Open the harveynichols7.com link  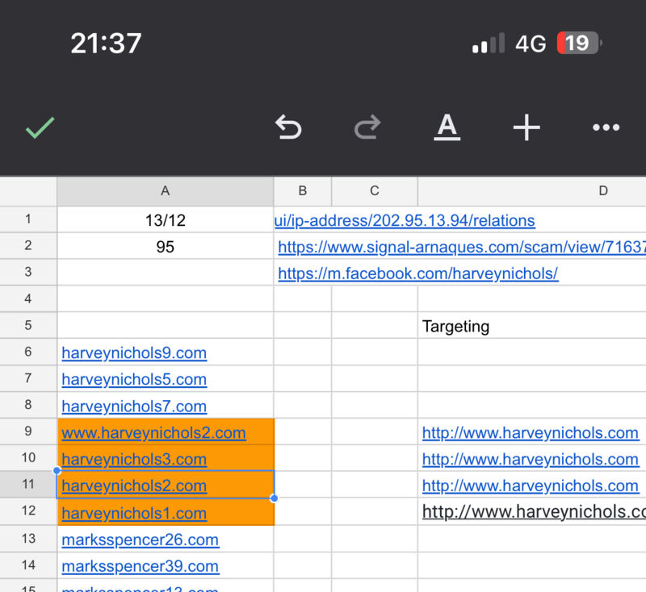click(134, 406)
